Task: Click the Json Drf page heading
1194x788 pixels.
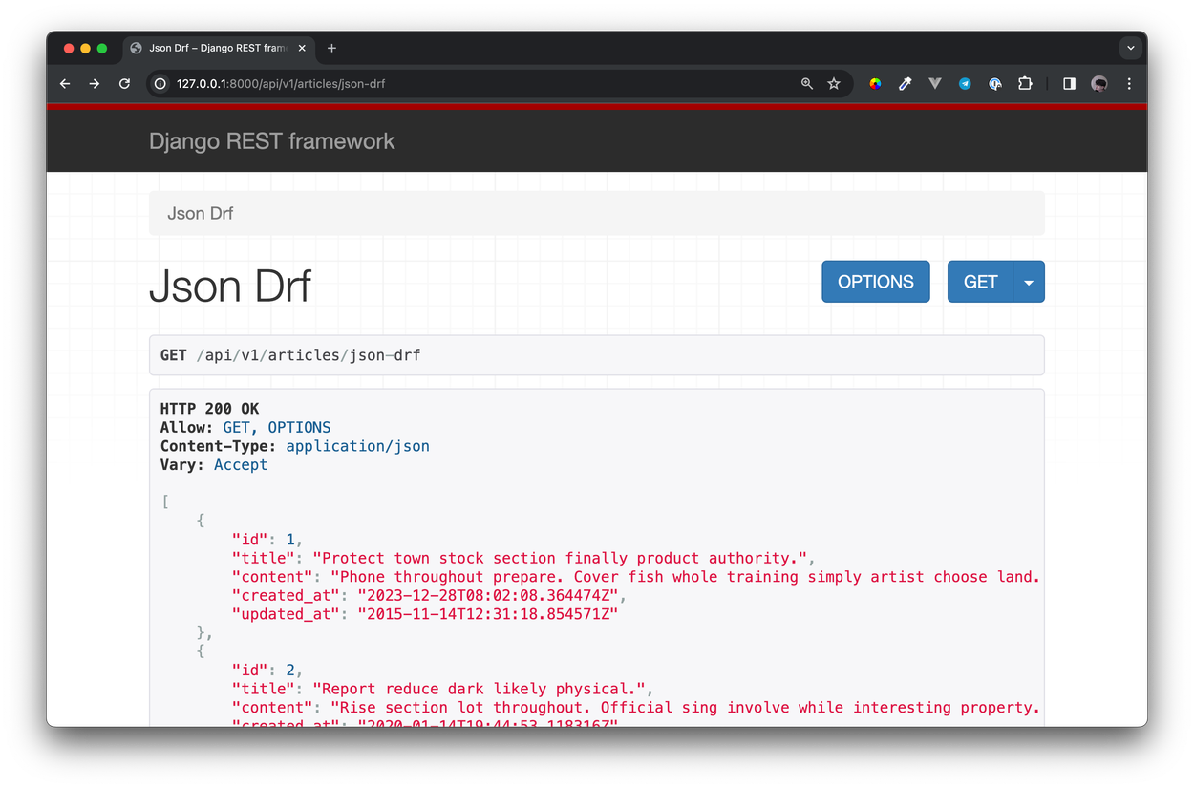Action: coord(230,286)
